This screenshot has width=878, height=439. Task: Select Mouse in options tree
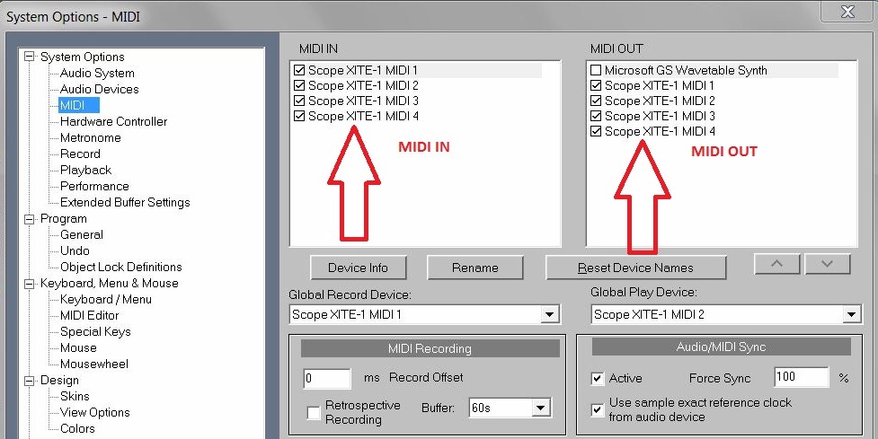tap(78, 347)
